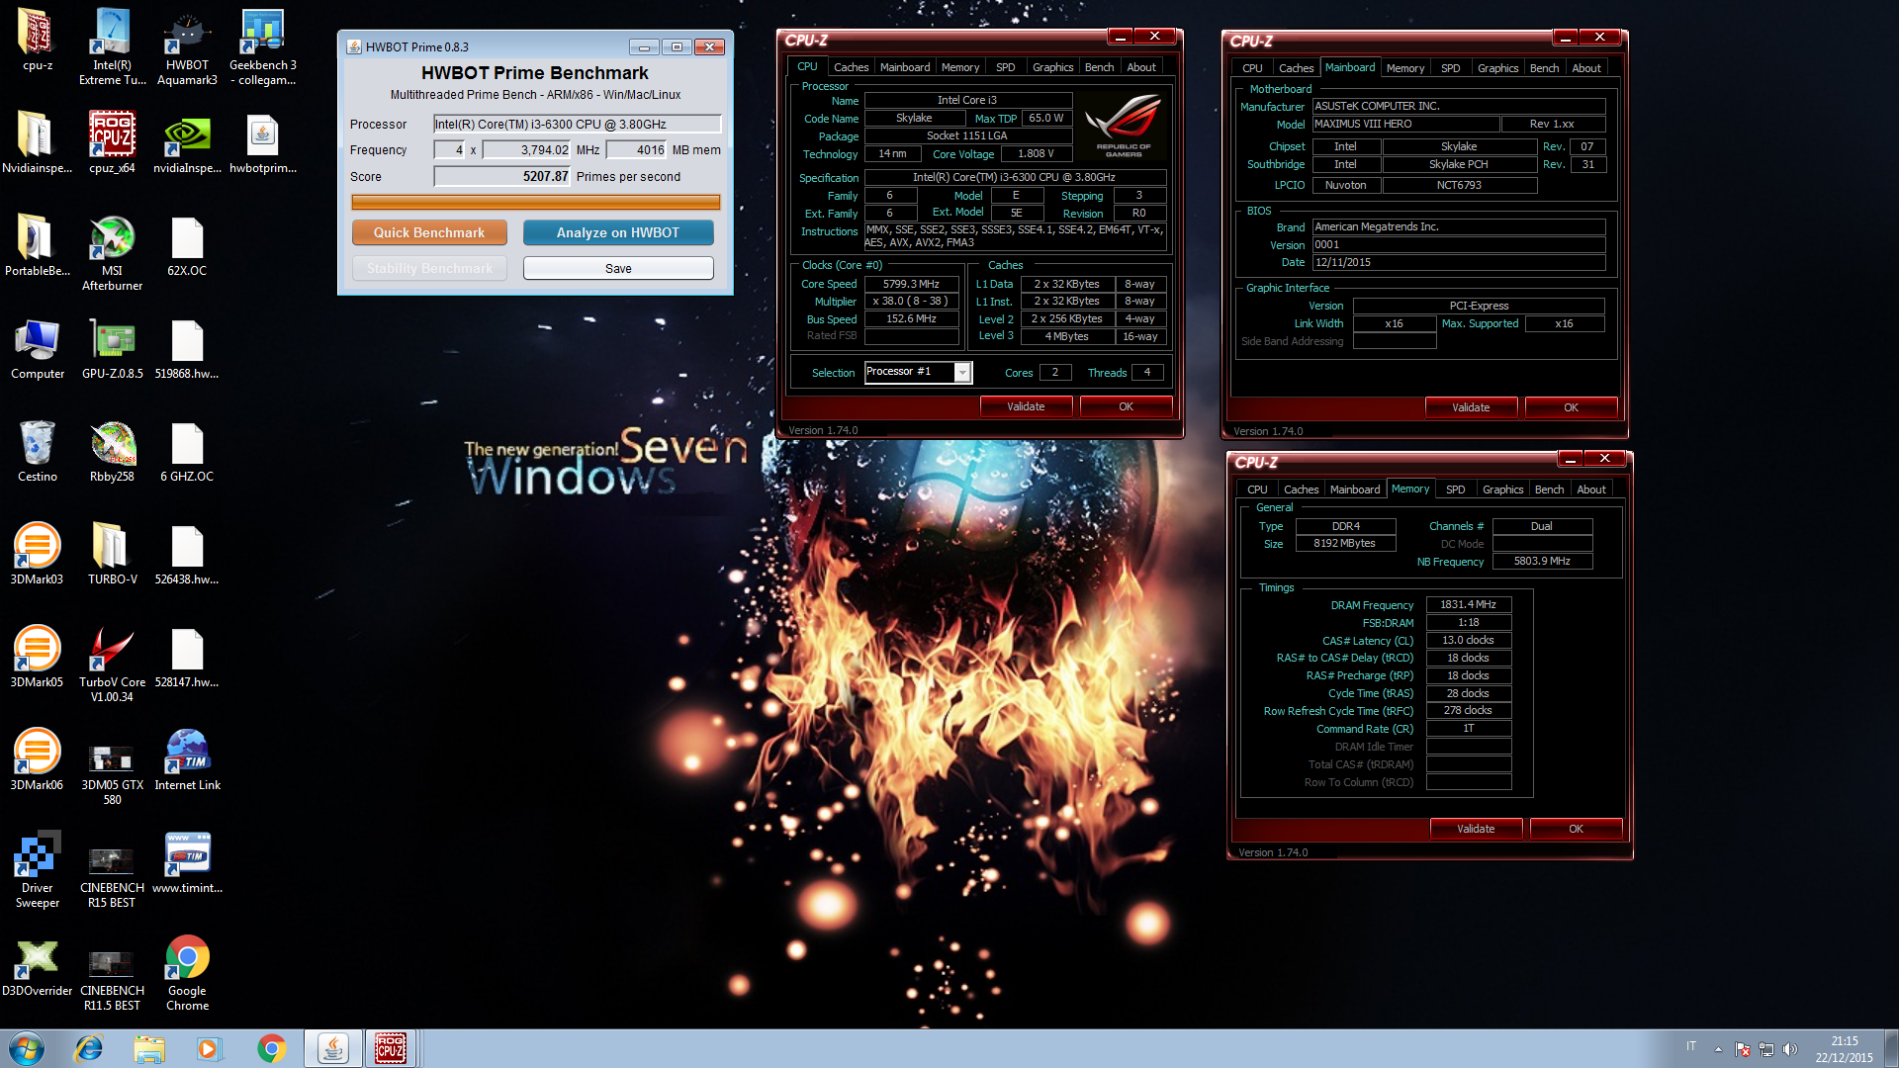Open PortableBenchmark folder icon
Screen dimensions: 1899x1068
pyautogui.click(x=37, y=245)
